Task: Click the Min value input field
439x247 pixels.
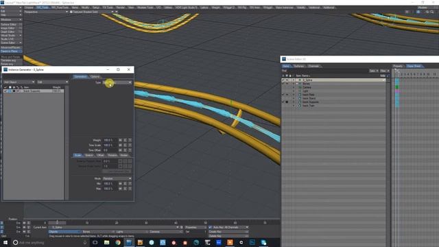Action: [110, 183]
